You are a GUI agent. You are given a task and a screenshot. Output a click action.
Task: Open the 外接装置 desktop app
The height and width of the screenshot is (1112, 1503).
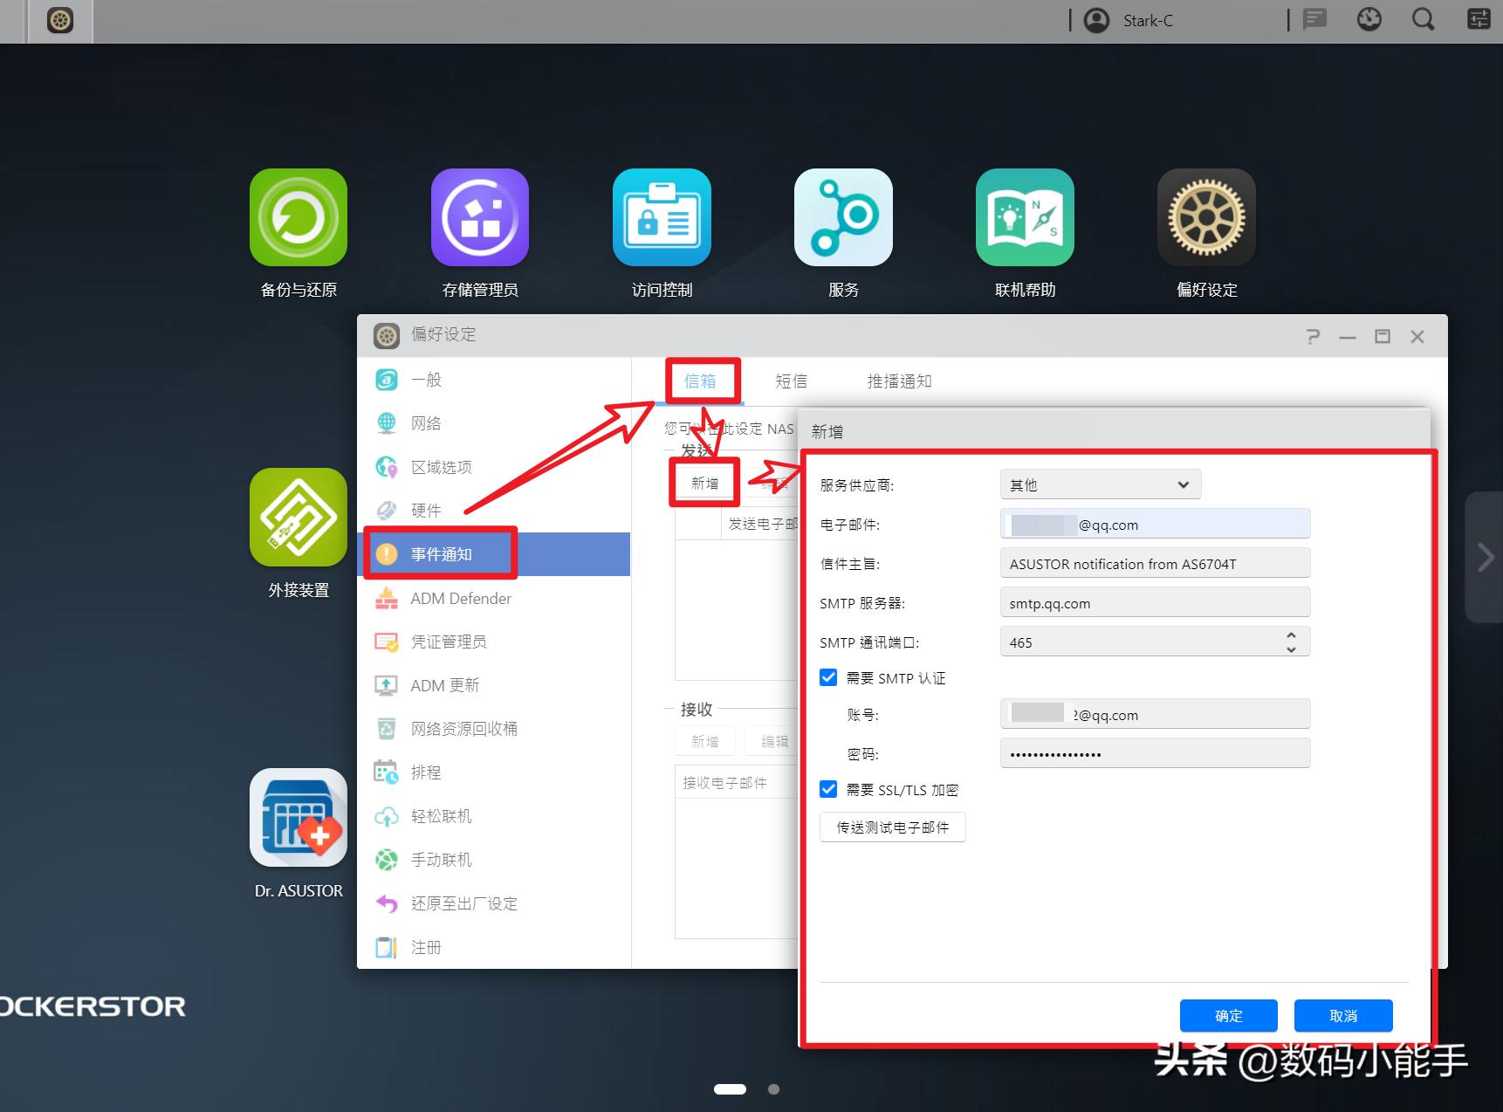point(299,517)
